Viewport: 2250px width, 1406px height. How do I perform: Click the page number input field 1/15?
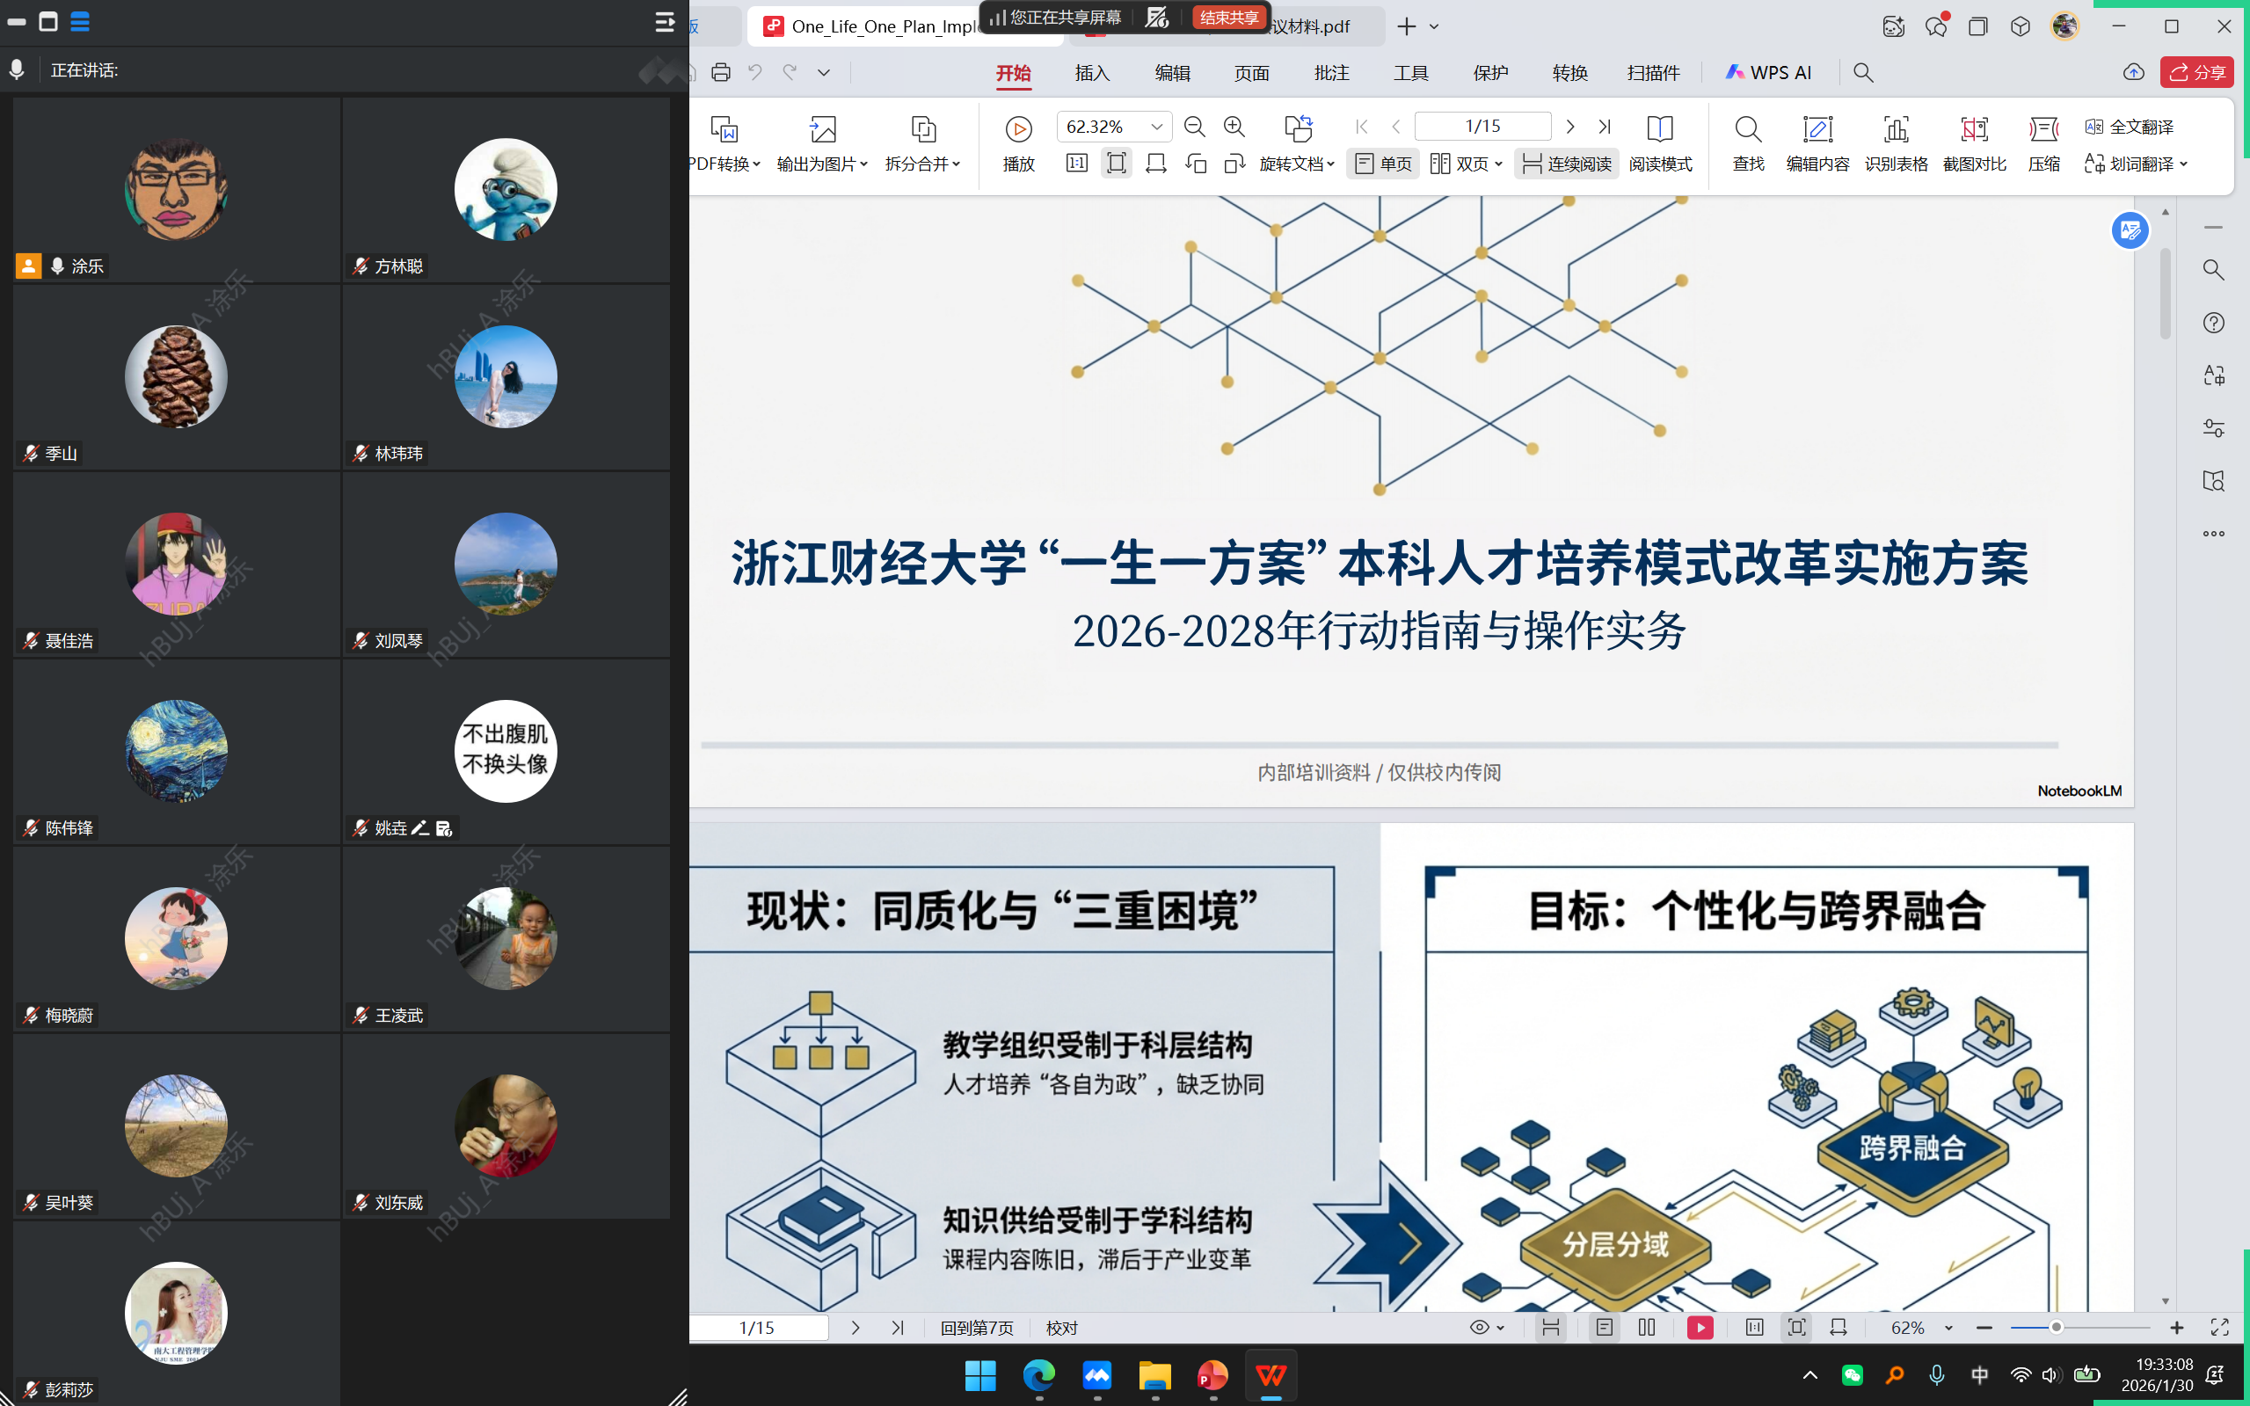tap(1482, 127)
